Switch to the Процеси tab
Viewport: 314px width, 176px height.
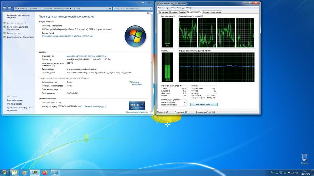point(173,12)
